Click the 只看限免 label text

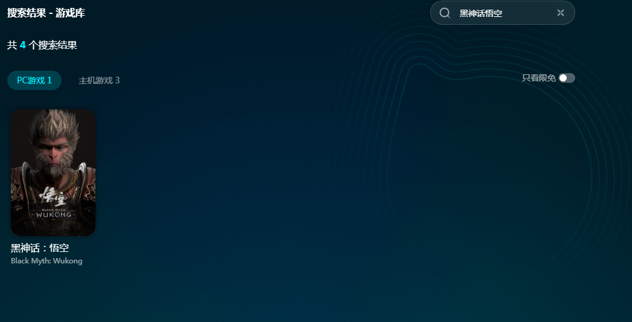point(538,78)
